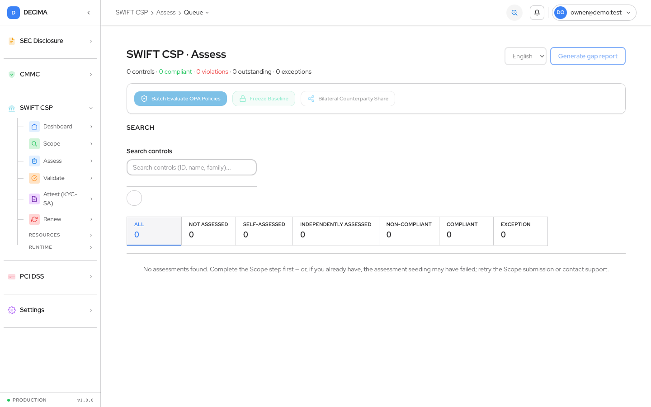Click the PCI DSS card icon

[12, 277]
